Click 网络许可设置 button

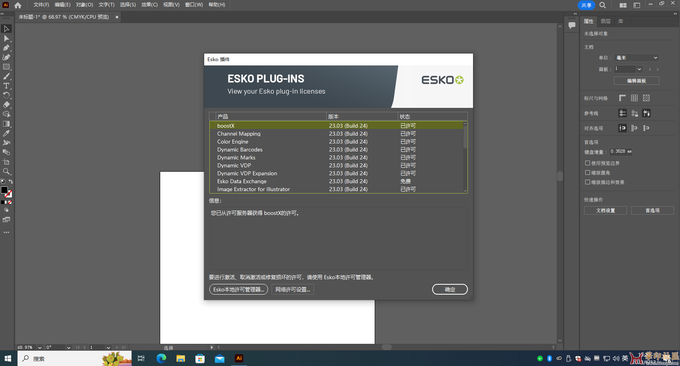point(293,289)
